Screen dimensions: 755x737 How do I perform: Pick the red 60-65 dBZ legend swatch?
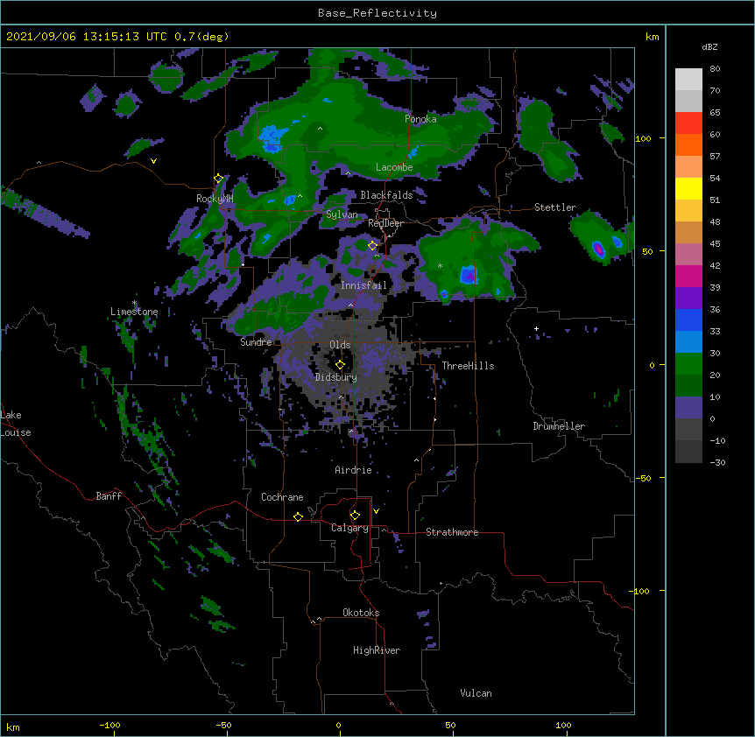688,123
